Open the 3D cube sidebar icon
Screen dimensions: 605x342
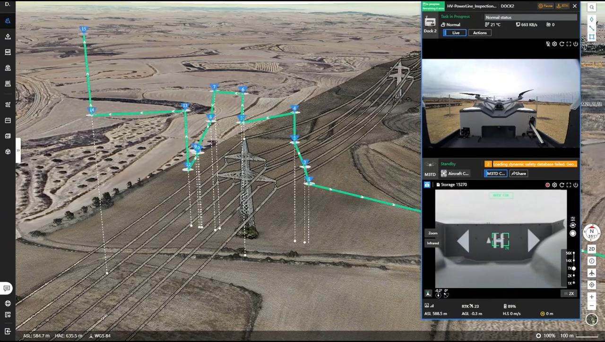click(x=8, y=151)
